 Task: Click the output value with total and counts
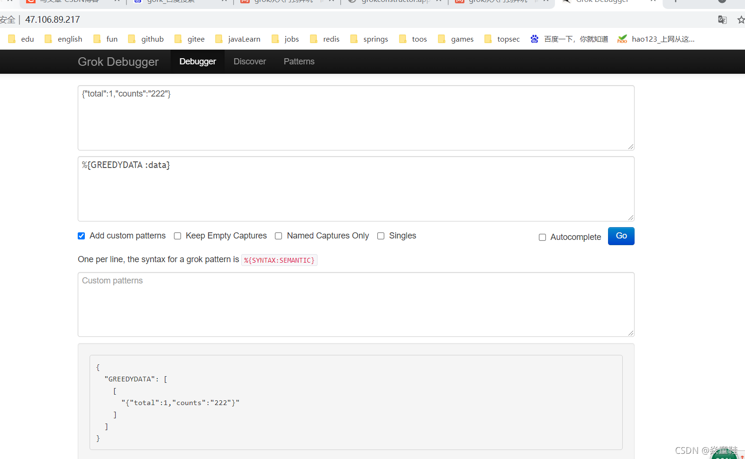pos(181,403)
